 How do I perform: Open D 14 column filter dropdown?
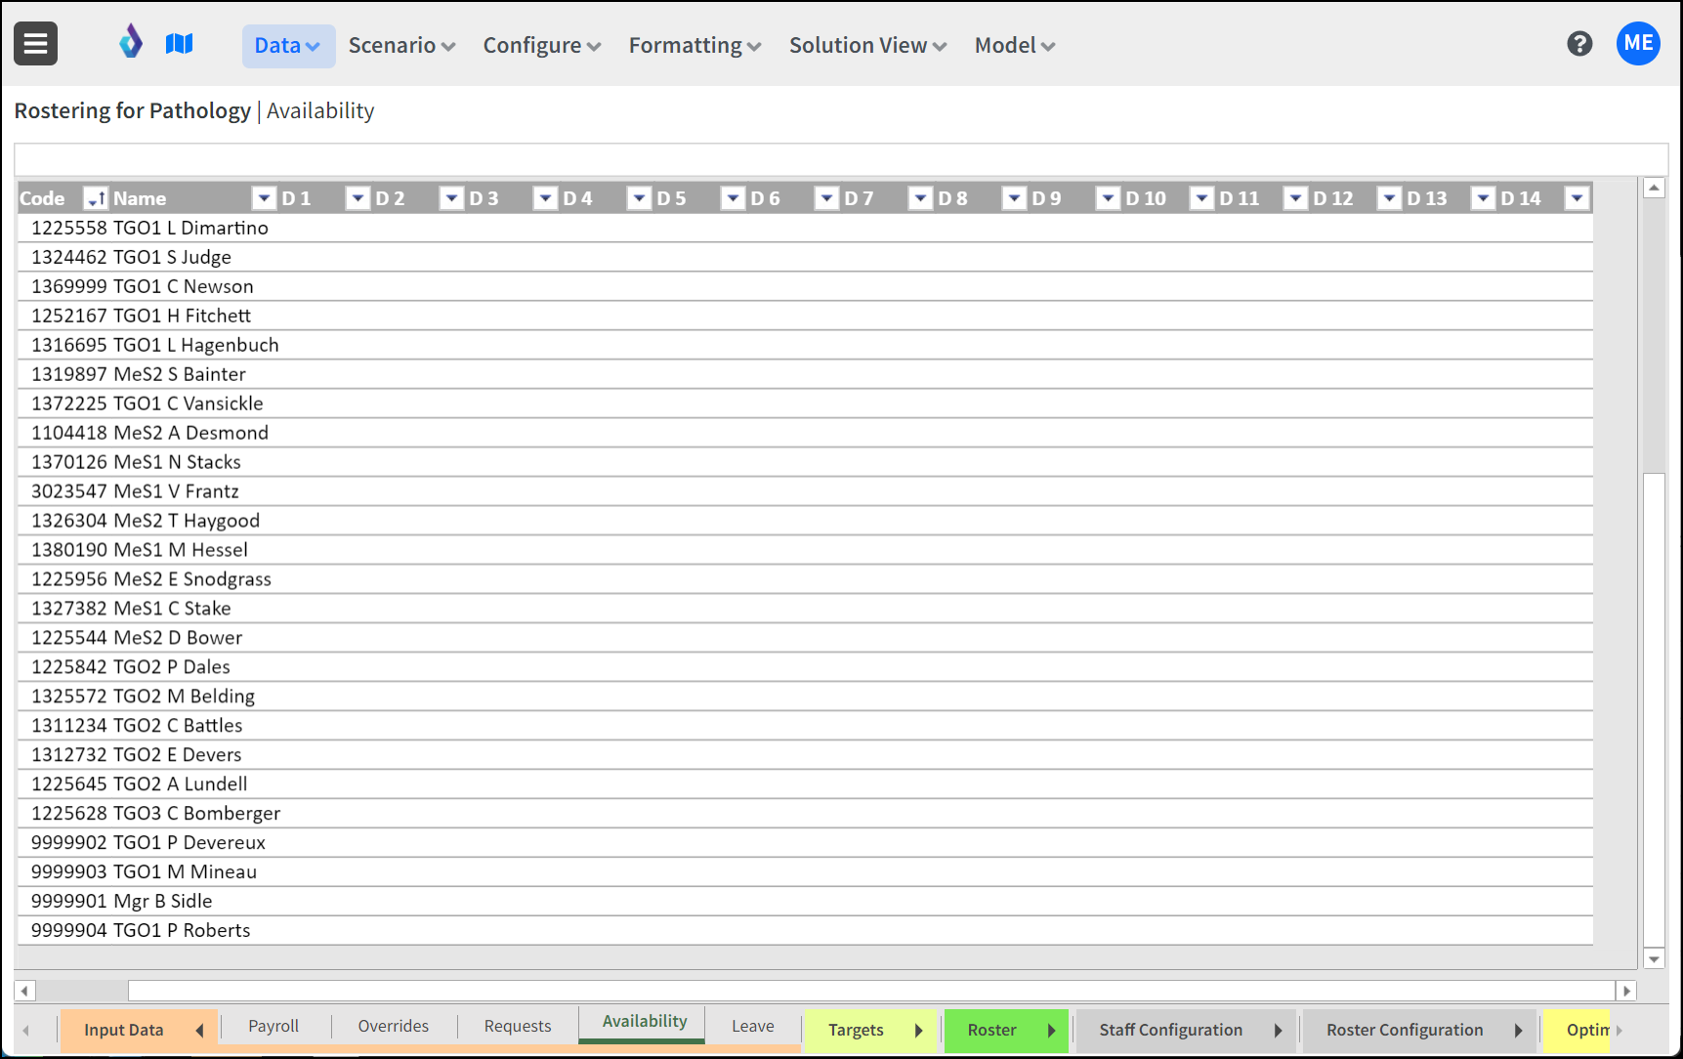[x=1577, y=199]
